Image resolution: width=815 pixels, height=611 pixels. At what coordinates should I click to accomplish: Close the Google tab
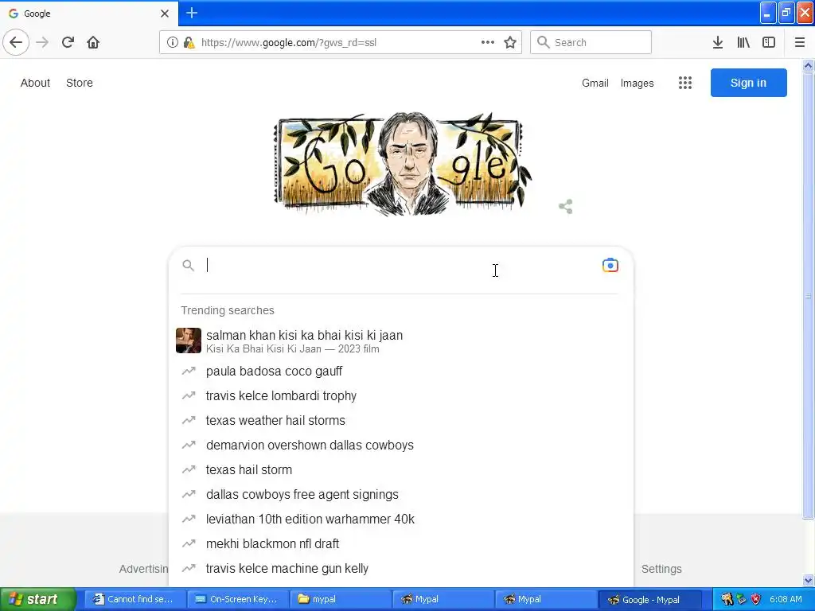165,13
